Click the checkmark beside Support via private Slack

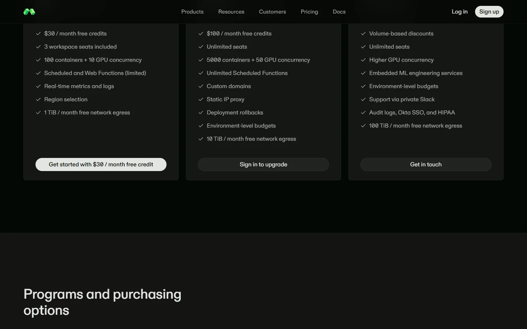(x=363, y=99)
